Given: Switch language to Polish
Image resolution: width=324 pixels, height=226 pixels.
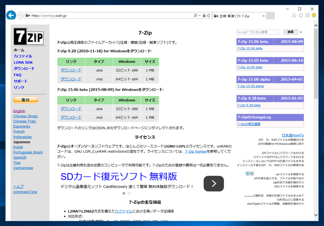Looking at the screenshot, I should tap(18, 147).
